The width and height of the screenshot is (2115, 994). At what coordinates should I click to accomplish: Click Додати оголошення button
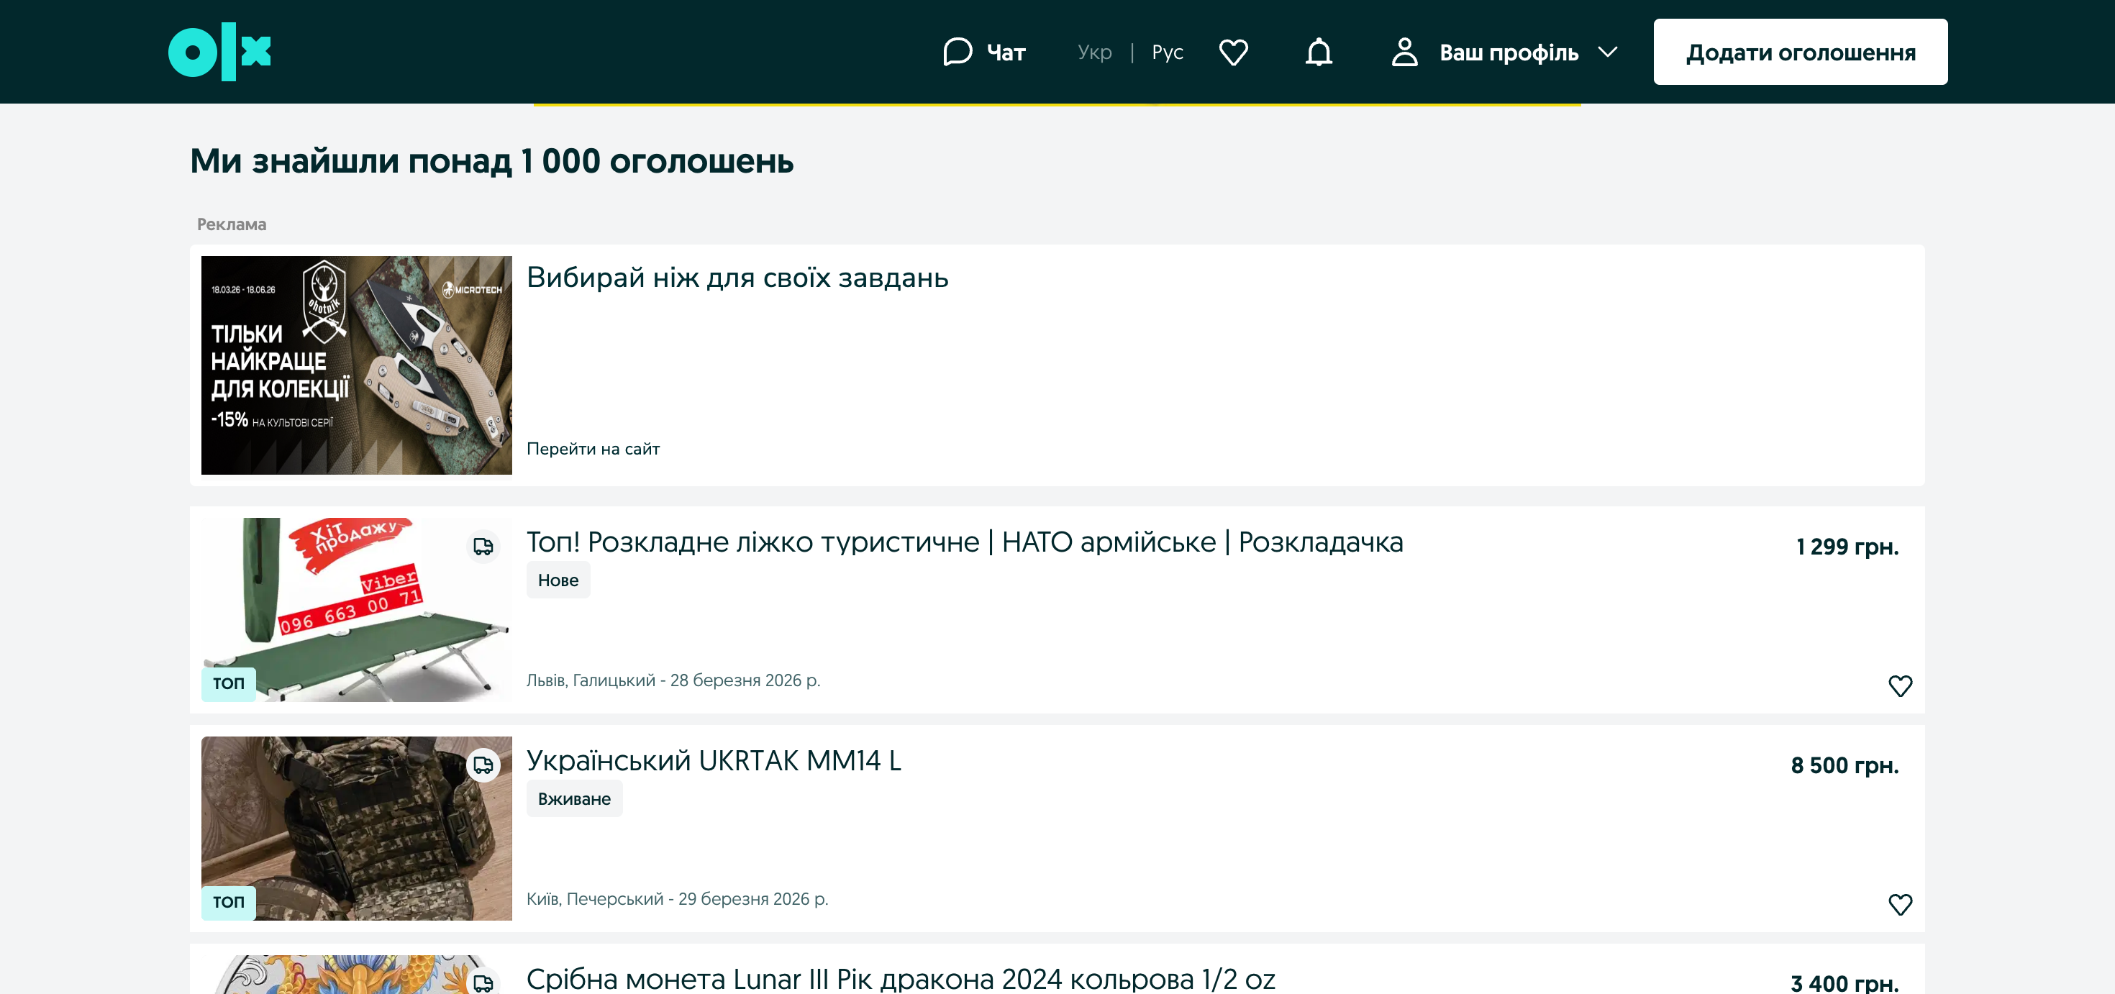[x=1800, y=52]
